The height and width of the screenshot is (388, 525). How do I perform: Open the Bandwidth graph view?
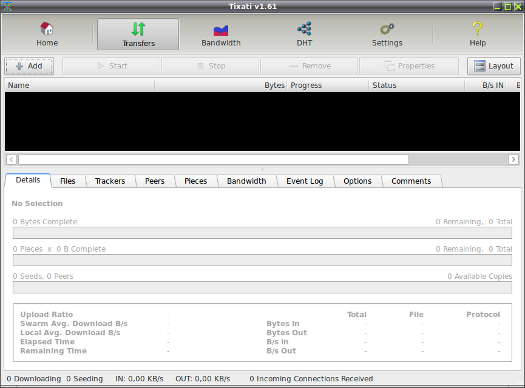[221, 34]
